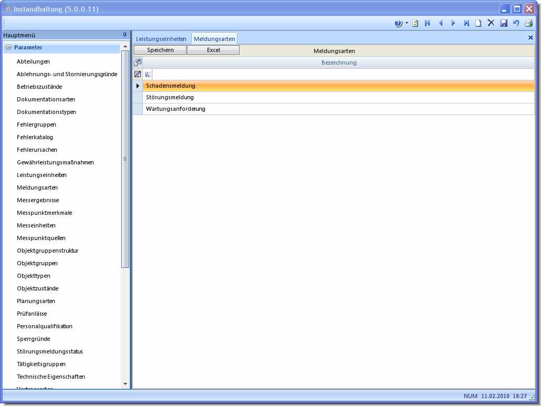541x406 pixels.
Task: Open Fehlerkatalog in the main menu
Action: pyautogui.click(x=35, y=137)
